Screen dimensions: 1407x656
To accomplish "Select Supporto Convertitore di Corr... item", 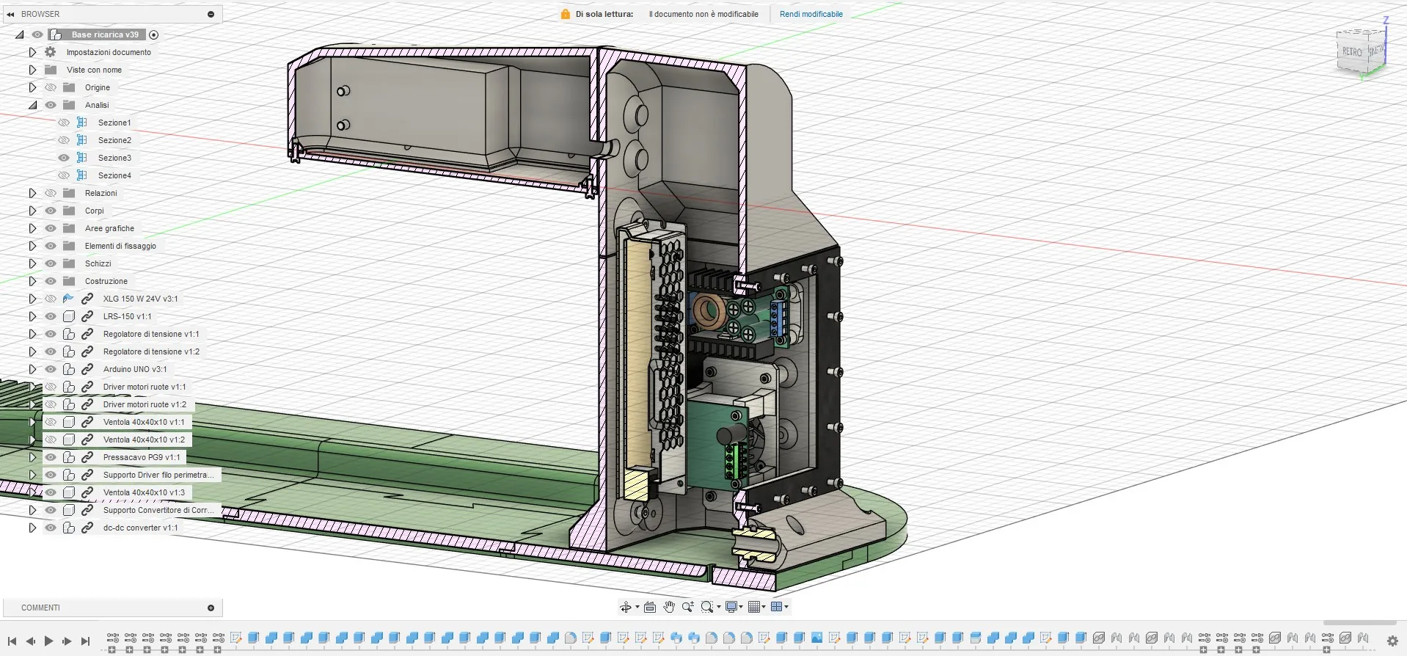I will point(158,510).
